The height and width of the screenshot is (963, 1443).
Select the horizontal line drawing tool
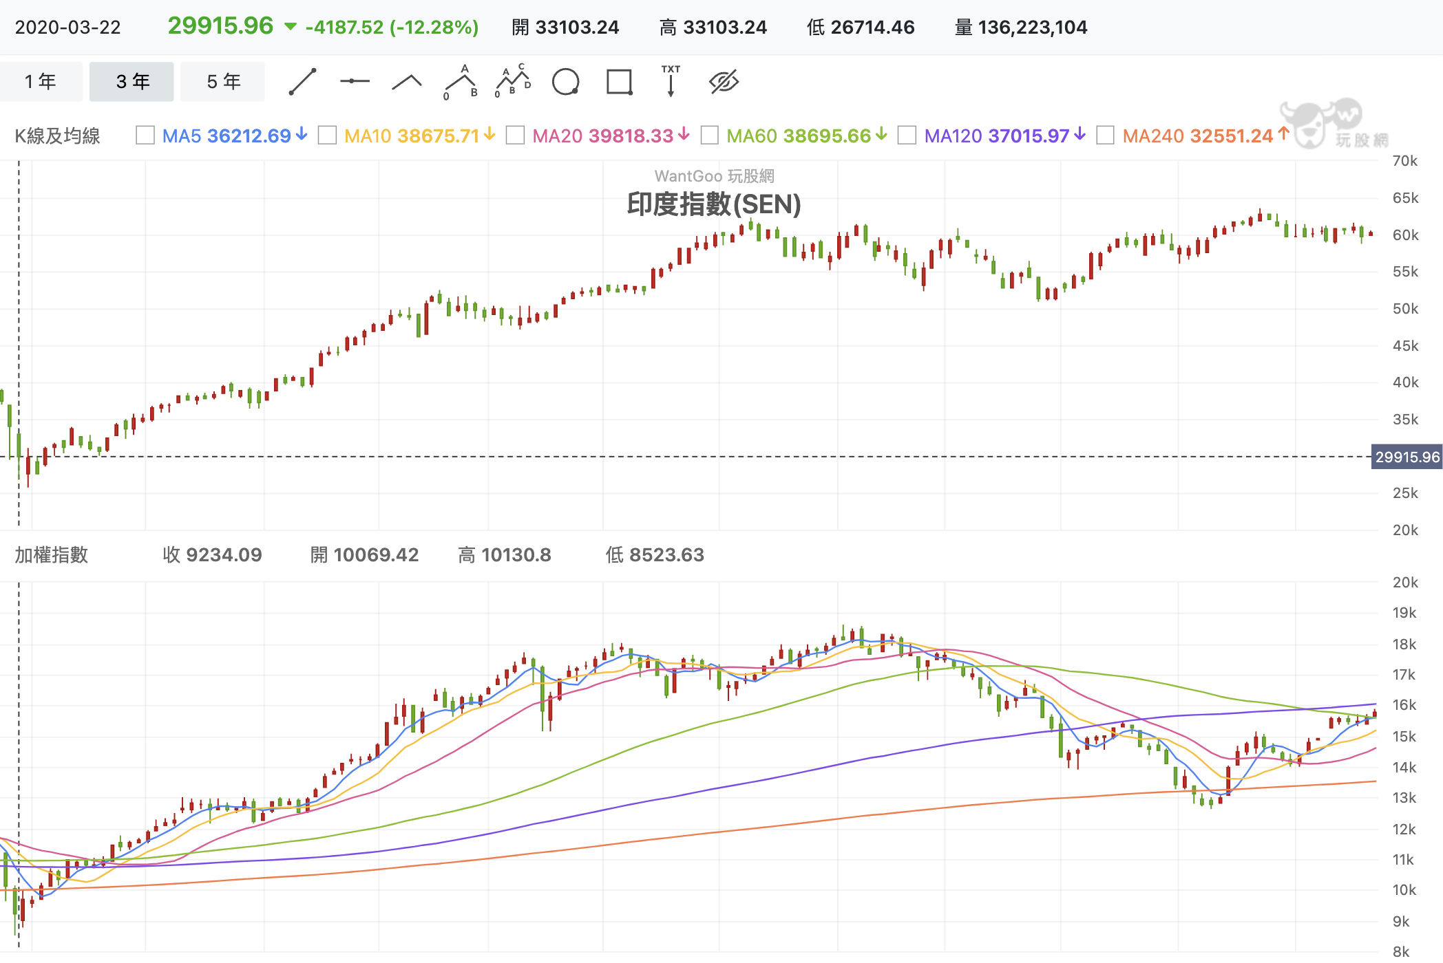coord(355,82)
